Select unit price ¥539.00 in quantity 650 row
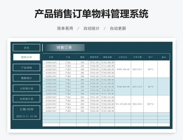The height and width of the screenshot is (140, 183). click(x=94, y=104)
